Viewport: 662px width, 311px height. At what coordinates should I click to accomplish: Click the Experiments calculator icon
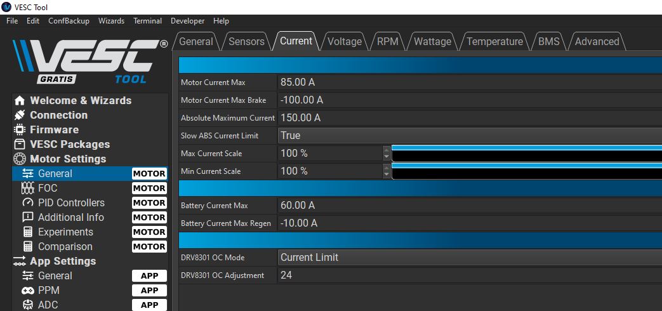pos(28,232)
